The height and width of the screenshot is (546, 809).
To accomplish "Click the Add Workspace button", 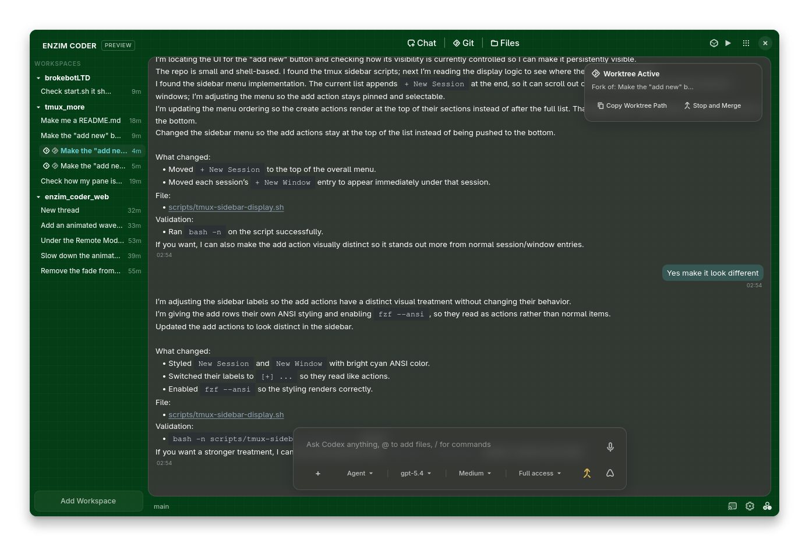I will pyautogui.click(x=89, y=501).
